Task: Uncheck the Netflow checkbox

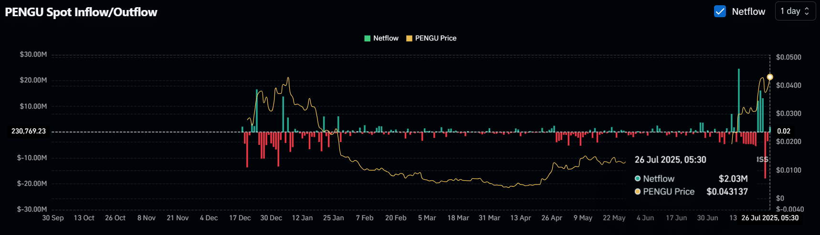Action: pyautogui.click(x=720, y=11)
